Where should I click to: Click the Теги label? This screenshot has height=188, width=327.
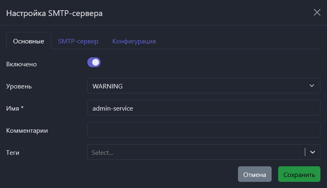tap(13, 152)
